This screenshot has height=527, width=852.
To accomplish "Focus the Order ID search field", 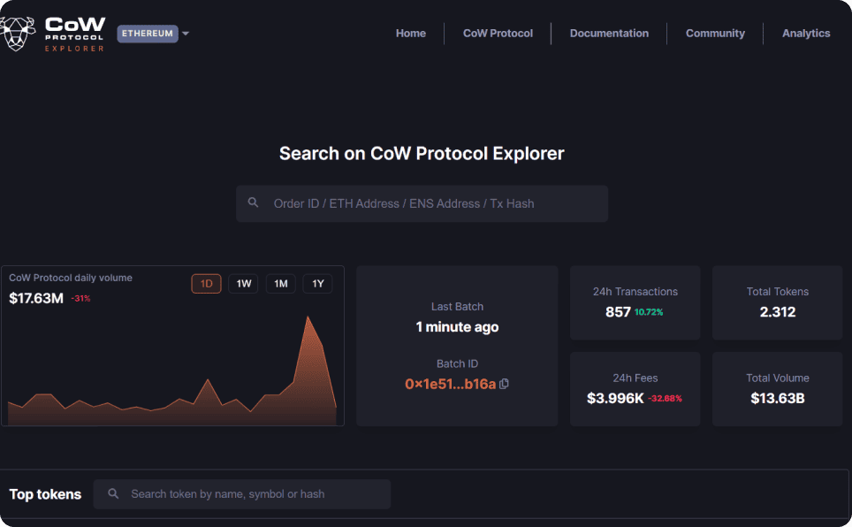I will pos(433,203).
